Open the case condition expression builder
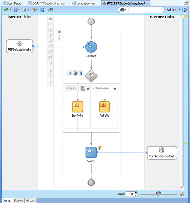Viewport: 190px width, 203px height. tap(82, 88)
